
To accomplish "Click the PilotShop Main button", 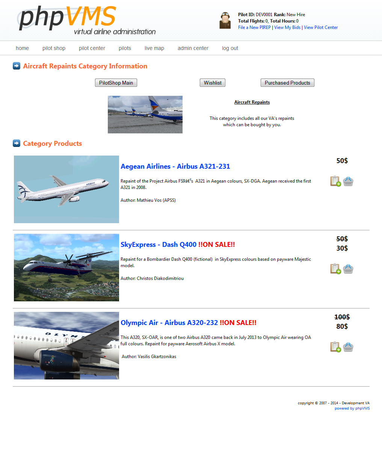I will click(116, 83).
